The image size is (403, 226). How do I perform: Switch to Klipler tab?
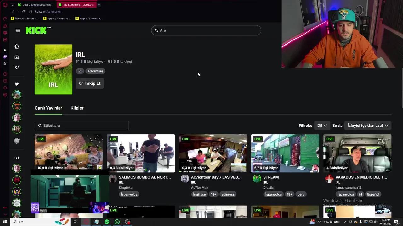pos(77,108)
